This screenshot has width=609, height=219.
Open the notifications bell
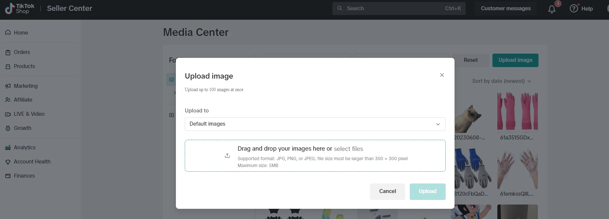[x=552, y=9]
